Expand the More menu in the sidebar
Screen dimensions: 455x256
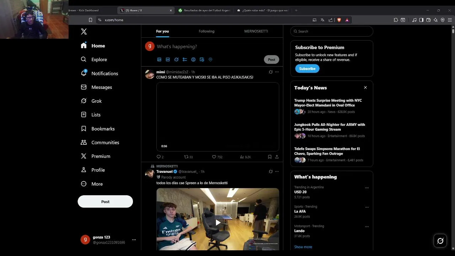[92, 184]
